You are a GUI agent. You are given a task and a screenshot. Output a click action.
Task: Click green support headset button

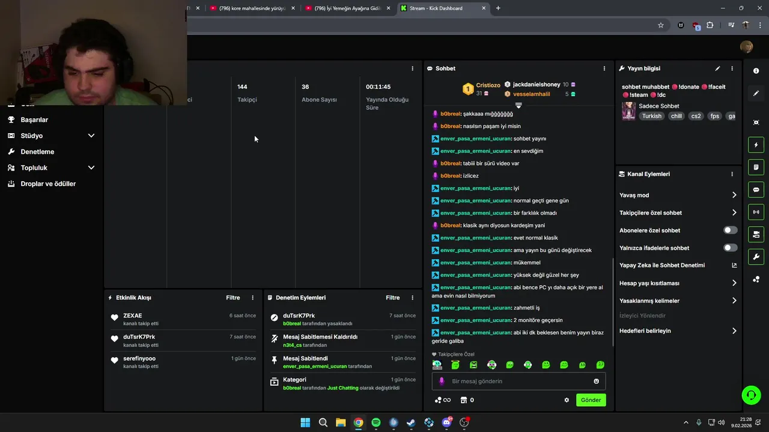[x=751, y=395]
